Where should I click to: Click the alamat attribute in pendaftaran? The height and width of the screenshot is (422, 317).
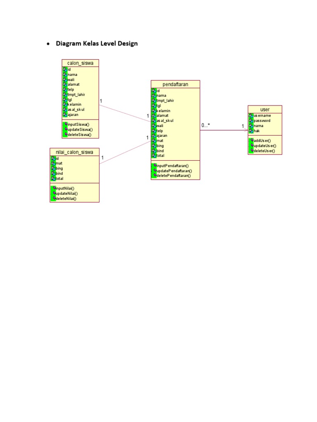coord(162,116)
